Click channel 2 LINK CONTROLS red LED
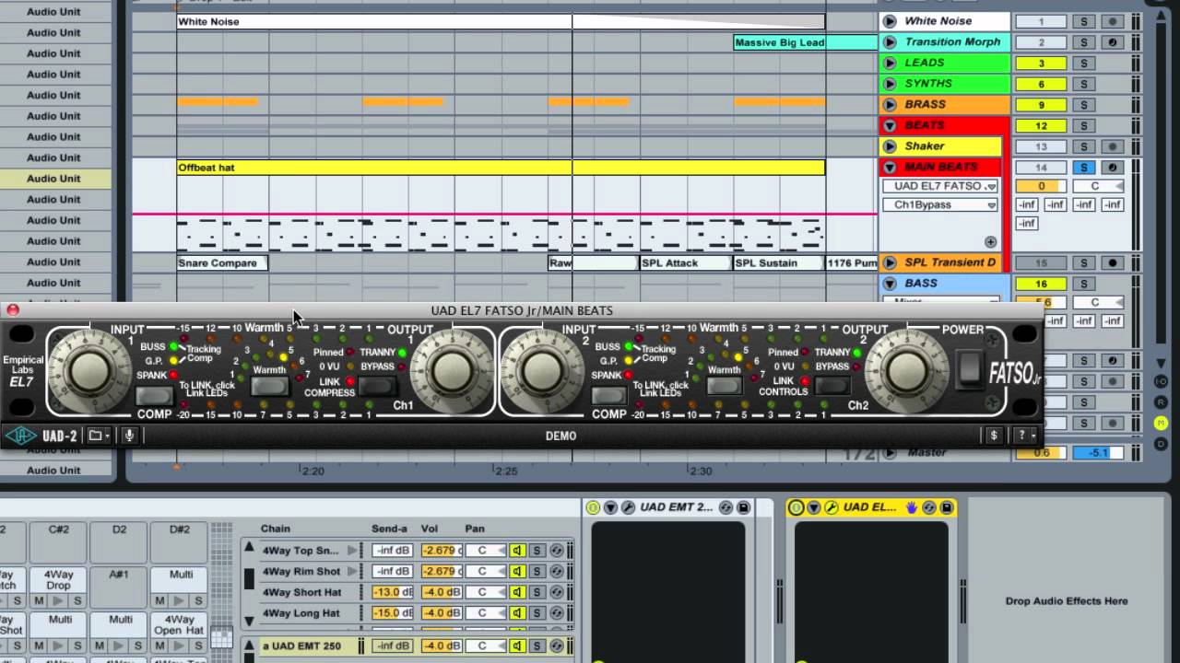The image size is (1180, 663). 805,381
